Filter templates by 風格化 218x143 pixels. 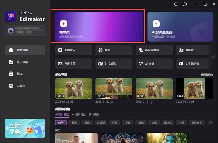coord(168,123)
